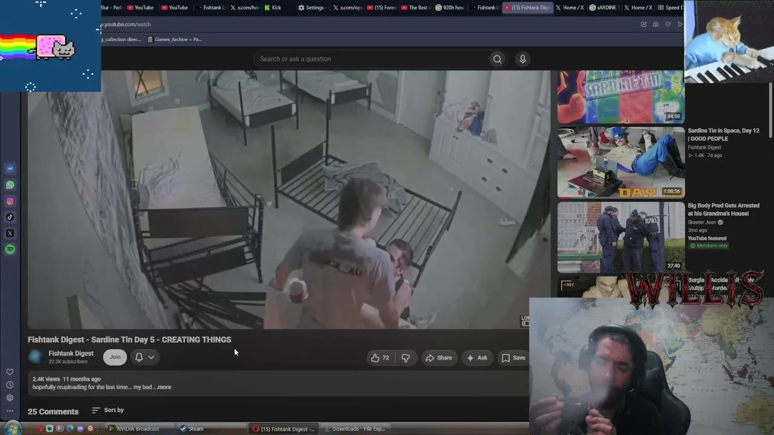Open Messenger in the browser sidebar
The height and width of the screenshot is (435, 774).
point(10,169)
